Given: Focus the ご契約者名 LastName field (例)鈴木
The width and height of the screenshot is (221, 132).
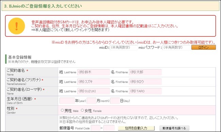Looking at the screenshot, I should 93,72.
